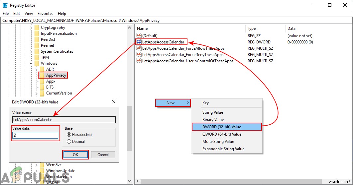This screenshot has height=185, width=353.
Task: Expand the WindowsUpdate tree node
Action: pyautogui.click(x=37, y=171)
